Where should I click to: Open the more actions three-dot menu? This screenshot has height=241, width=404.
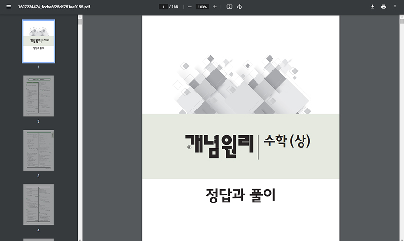pyautogui.click(x=395, y=7)
